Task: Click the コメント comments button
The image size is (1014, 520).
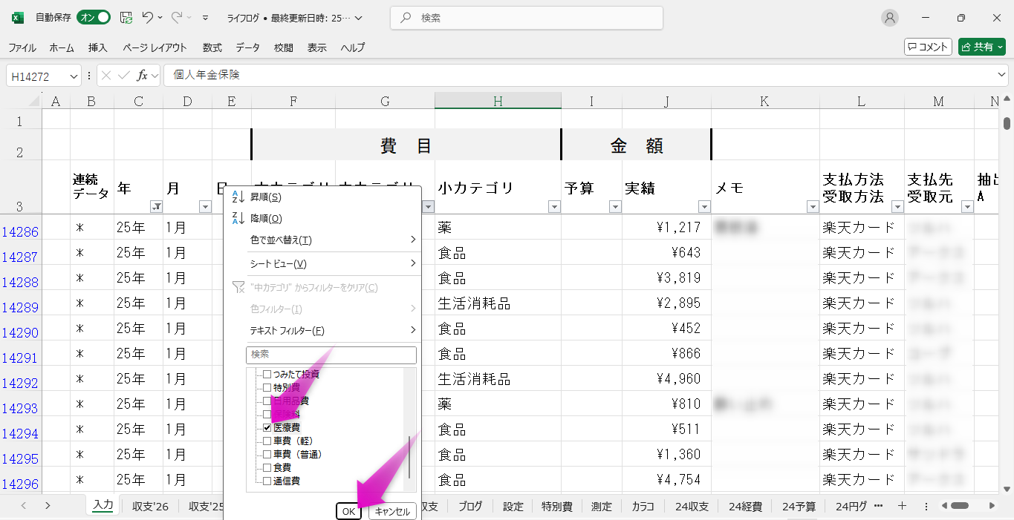Action: 928,47
